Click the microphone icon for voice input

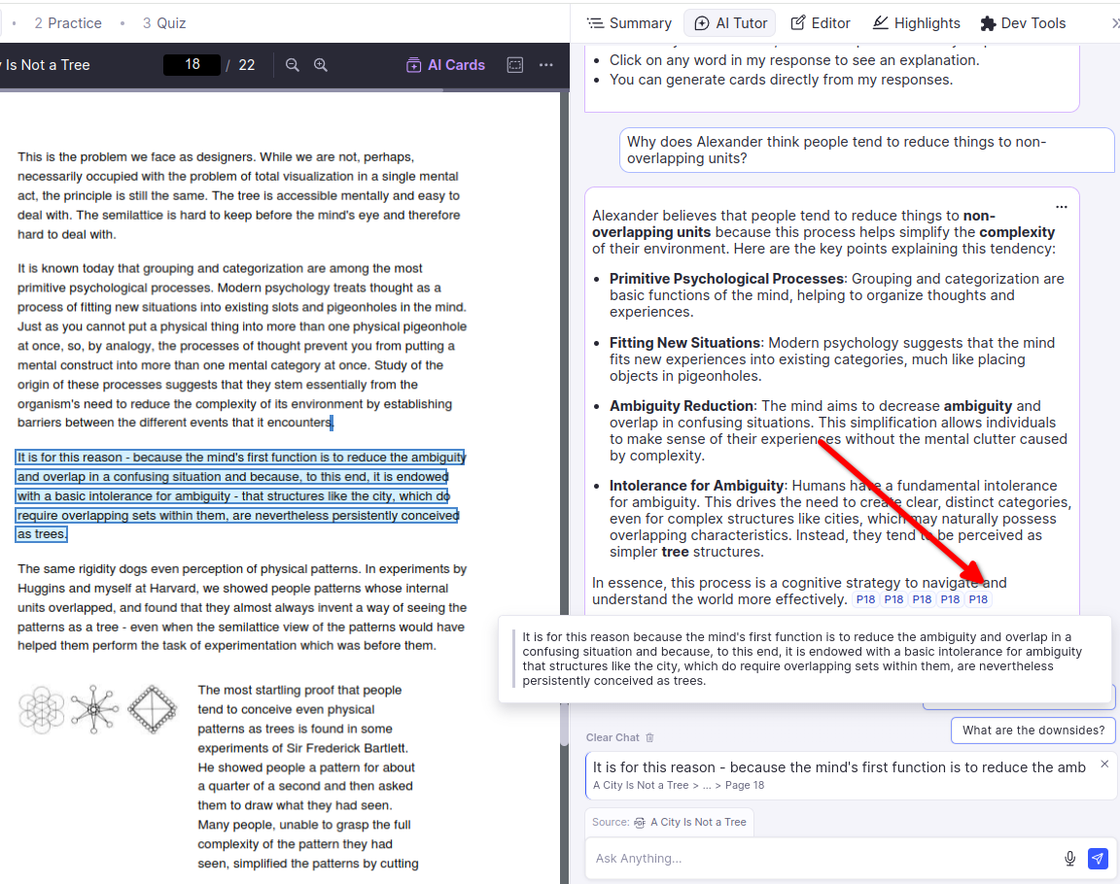(1069, 859)
